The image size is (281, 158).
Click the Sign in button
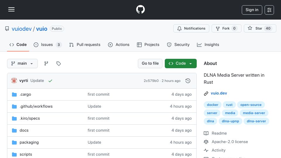252,10
